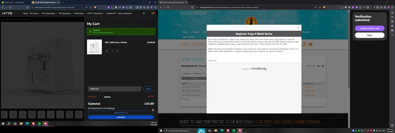Viewport: 395px width, 133px height.
Task: Select the X50 & X50 Air browser tab
Action: tap(46, 2)
